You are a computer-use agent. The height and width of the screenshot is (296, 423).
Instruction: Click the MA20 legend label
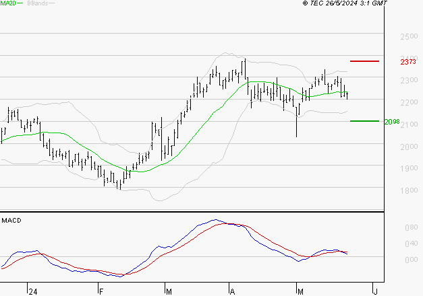(7, 3)
